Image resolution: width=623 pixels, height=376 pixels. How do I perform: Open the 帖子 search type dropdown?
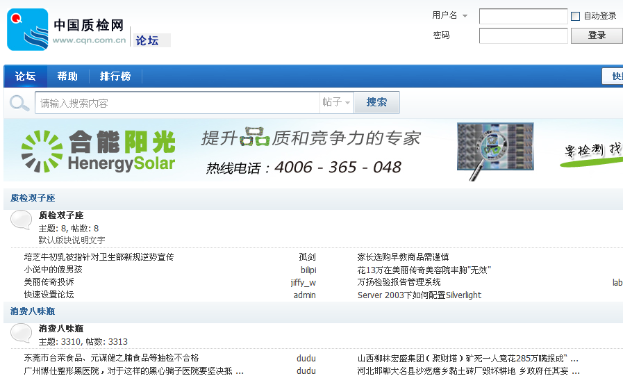click(x=336, y=102)
